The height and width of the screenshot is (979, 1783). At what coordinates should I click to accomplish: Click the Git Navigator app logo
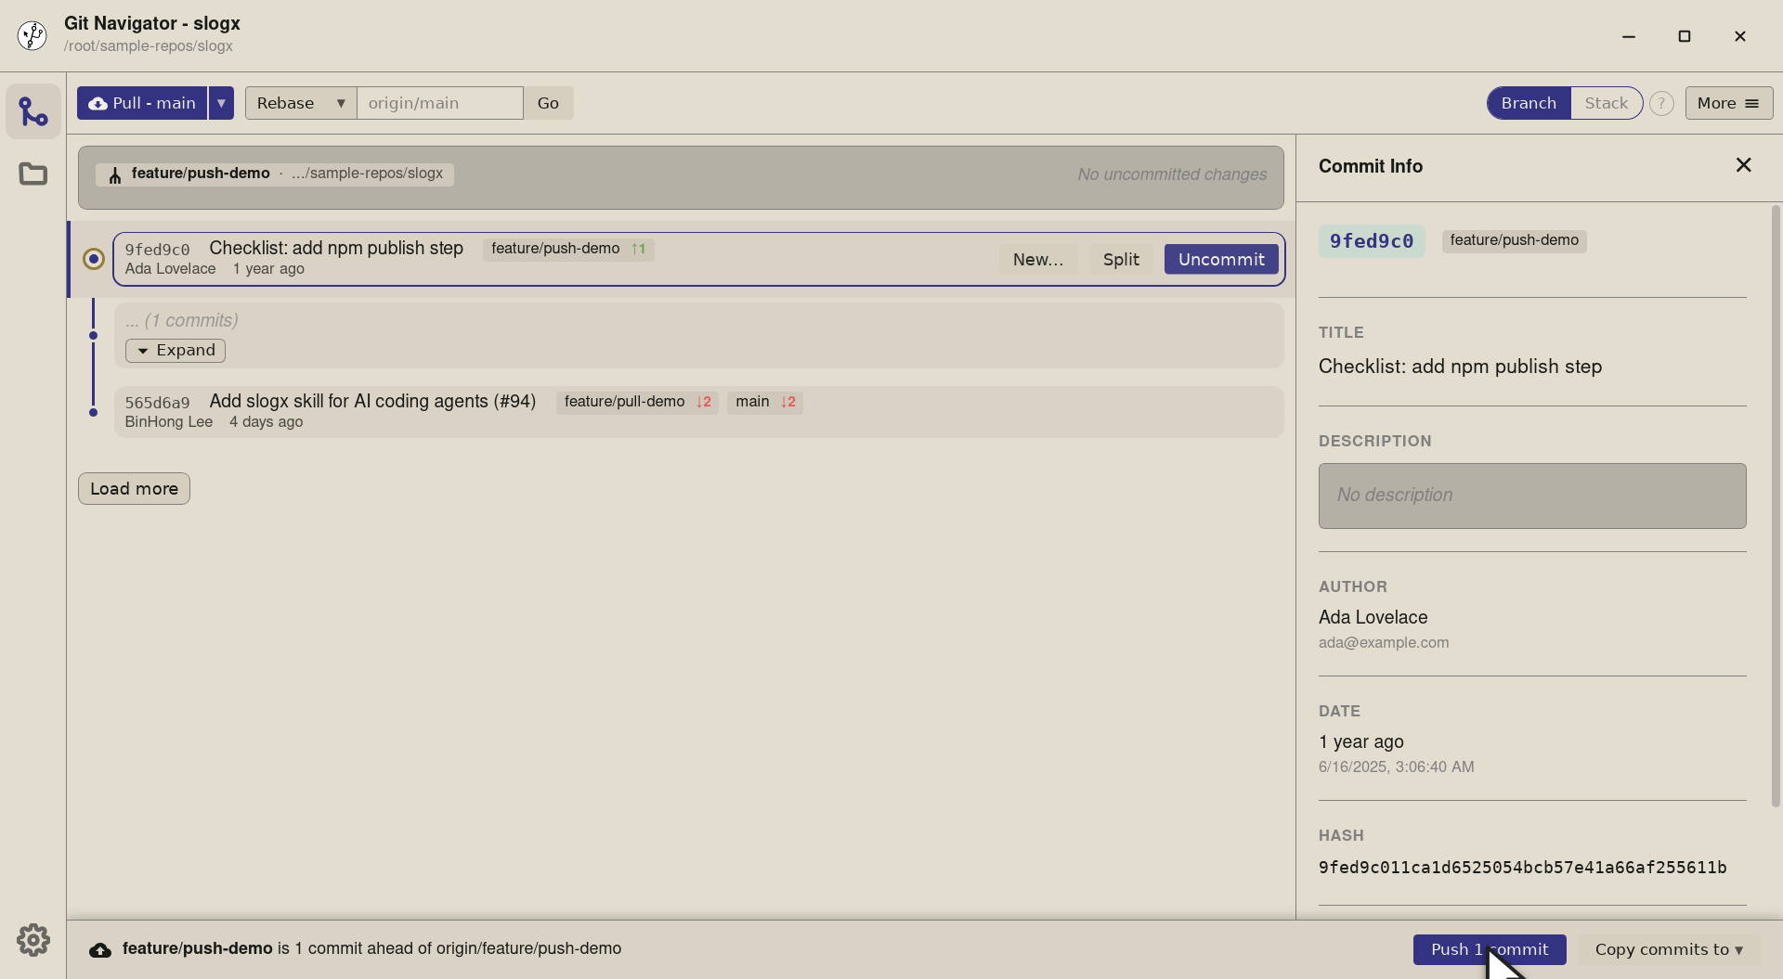tap(33, 35)
